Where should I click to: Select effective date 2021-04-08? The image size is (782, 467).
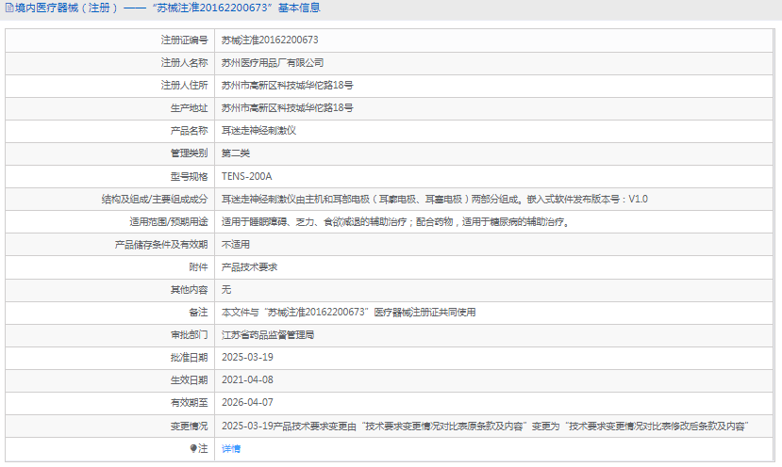(247, 379)
